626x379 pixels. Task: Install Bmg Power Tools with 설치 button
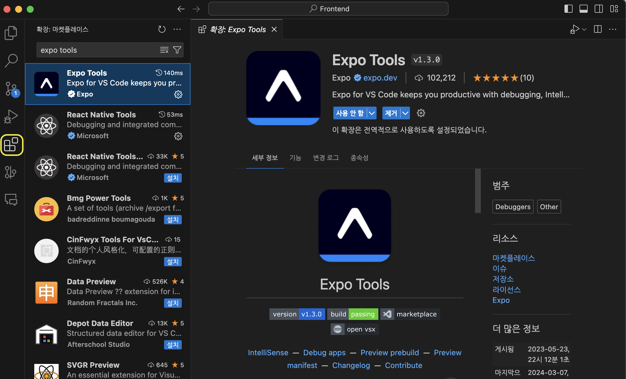(x=173, y=220)
